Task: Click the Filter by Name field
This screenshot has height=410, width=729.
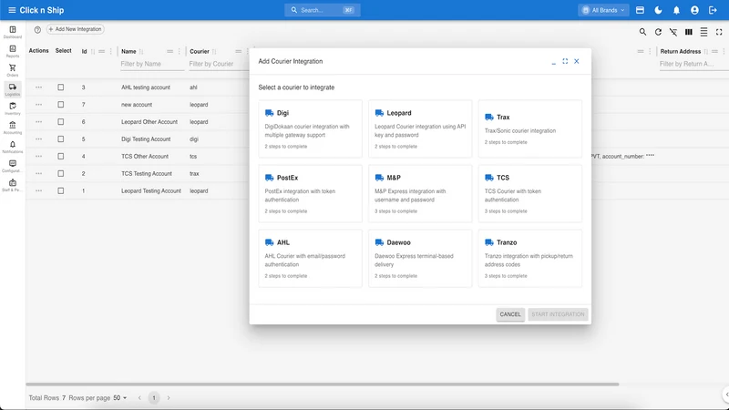Action: tap(152, 64)
